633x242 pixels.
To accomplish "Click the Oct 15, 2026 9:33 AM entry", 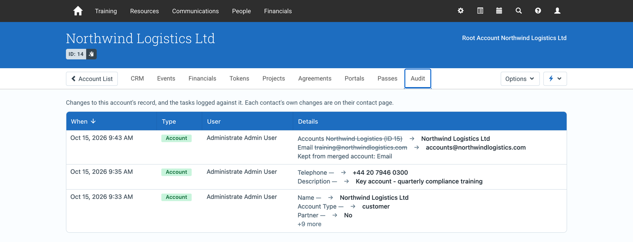I will click(x=102, y=197).
